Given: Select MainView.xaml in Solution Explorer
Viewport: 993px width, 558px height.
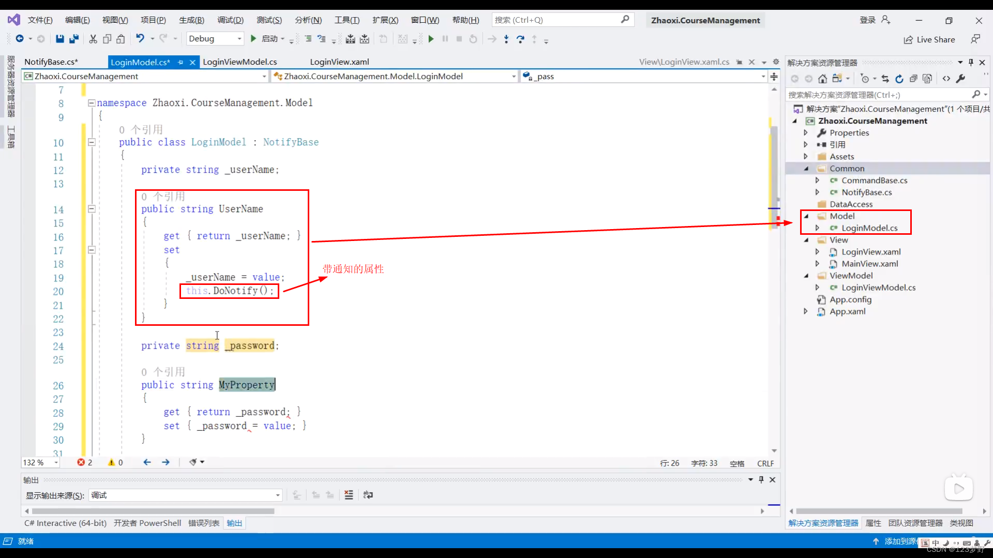Looking at the screenshot, I should pyautogui.click(x=869, y=264).
